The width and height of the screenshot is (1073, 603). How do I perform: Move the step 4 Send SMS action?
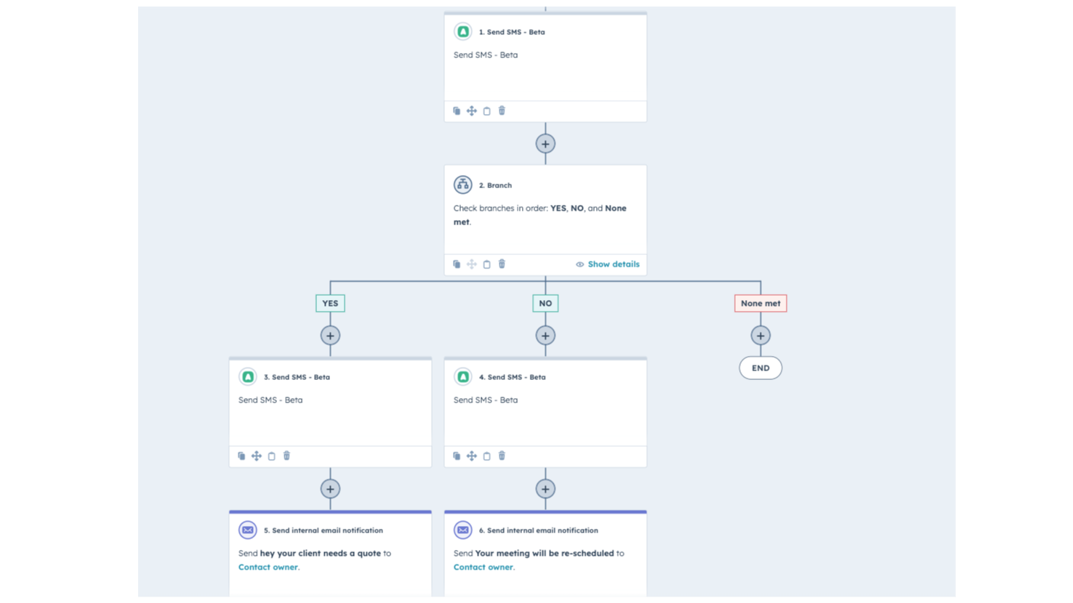coord(472,456)
